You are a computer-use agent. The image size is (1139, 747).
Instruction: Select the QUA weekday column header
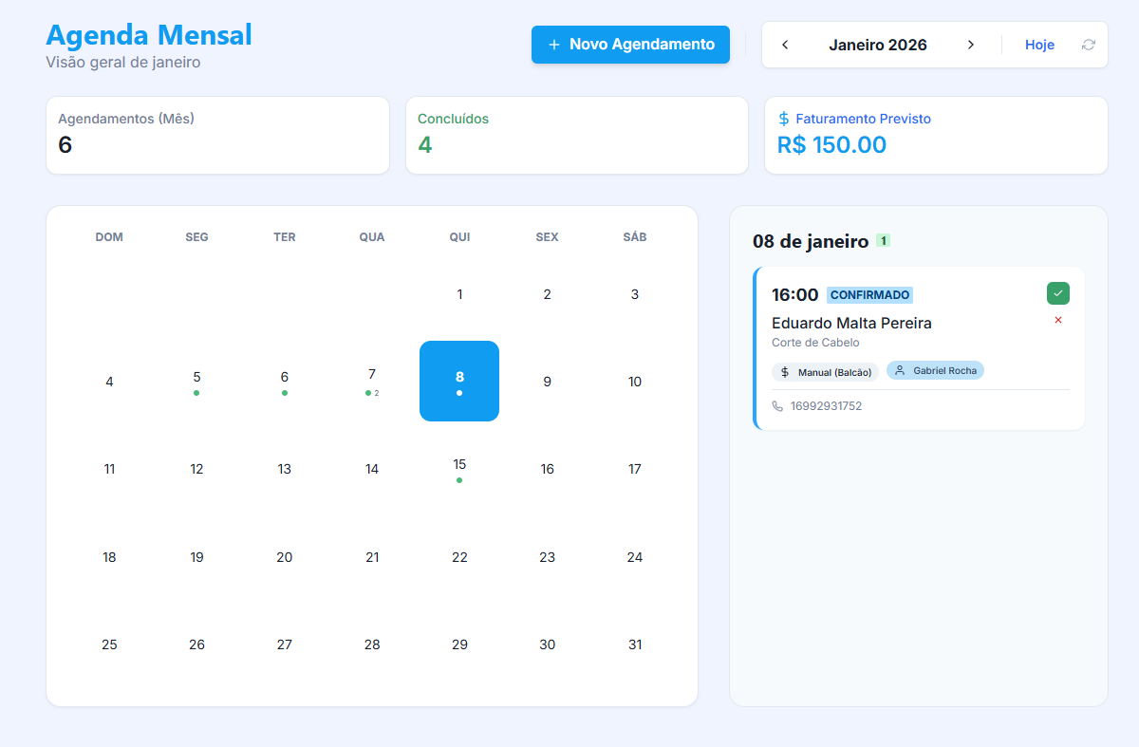click(x=371, y=237)
